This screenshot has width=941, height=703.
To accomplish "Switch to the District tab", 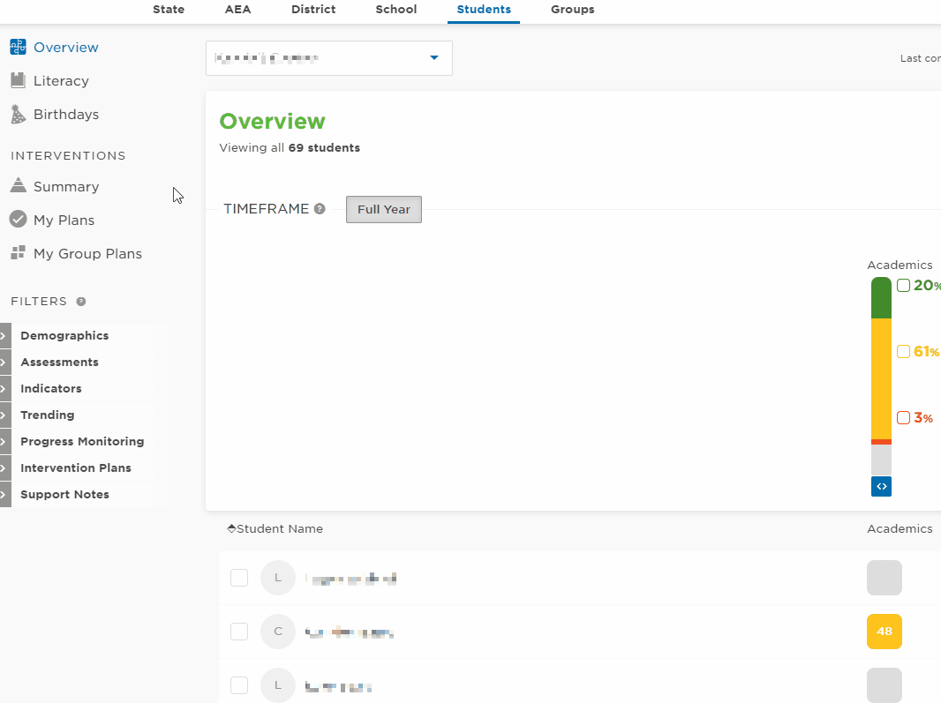I will pyautogui.click(x=313, y=10).
